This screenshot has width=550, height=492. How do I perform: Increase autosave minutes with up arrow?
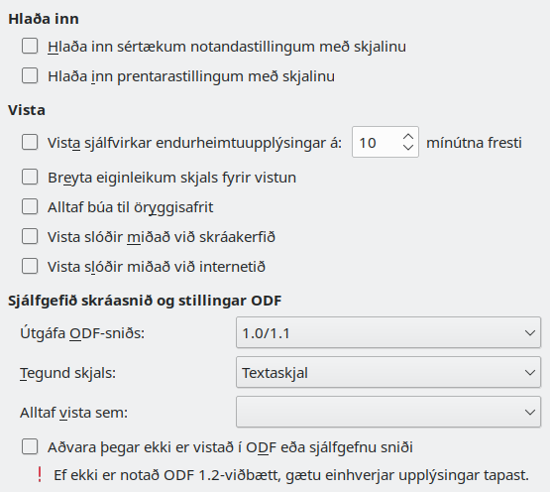tap(408, 137)
